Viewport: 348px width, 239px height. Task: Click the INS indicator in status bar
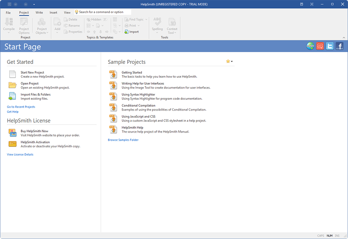(x=337, y=236)
